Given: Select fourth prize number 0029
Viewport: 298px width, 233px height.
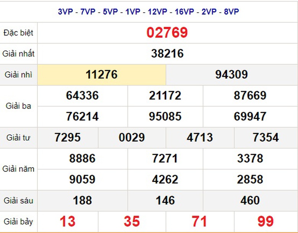Looking at the screenshot, I should click(132, 138).
